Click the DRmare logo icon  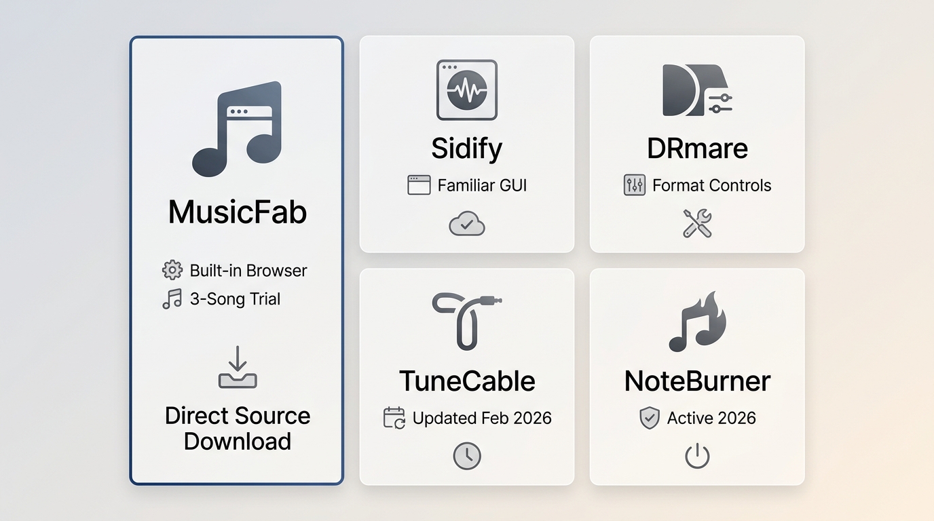(x=697, y=90)
